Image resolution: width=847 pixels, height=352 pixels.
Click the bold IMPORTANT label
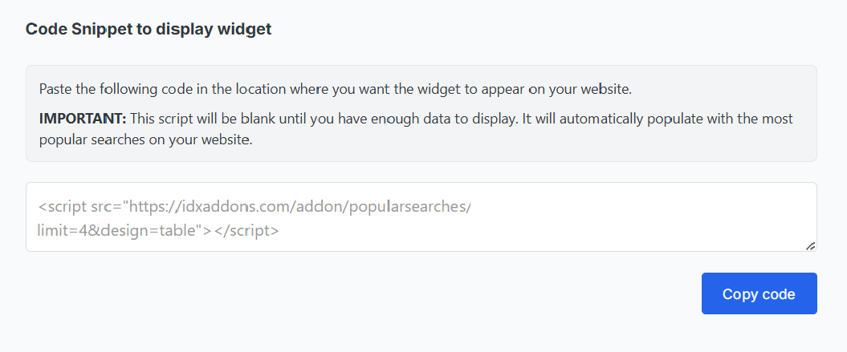pyautogui.click(x=83, y=119)
